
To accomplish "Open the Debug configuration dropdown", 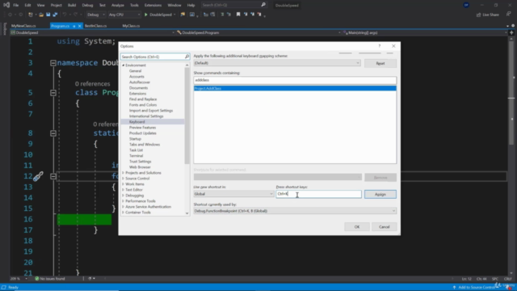I will click(95, 15).
